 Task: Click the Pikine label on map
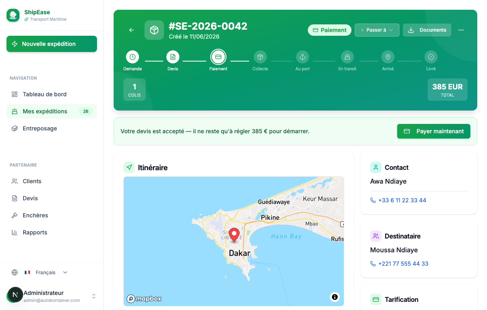270,217
